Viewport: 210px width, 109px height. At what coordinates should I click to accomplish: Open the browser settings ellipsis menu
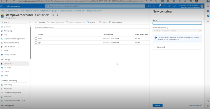202,1
